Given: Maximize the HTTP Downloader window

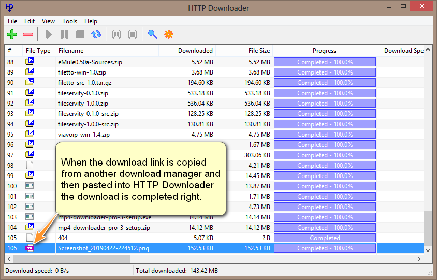Looking at the screenshot, I should tap(403, 6).
